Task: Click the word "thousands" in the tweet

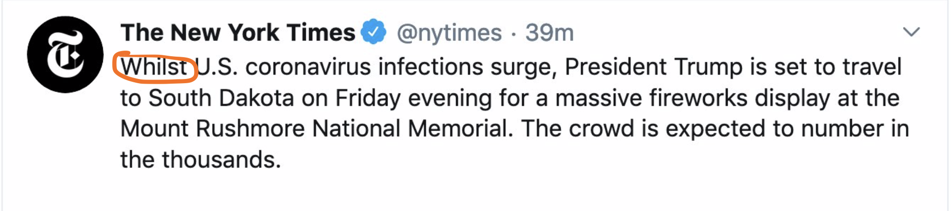Action: click(x=221, y=159)
